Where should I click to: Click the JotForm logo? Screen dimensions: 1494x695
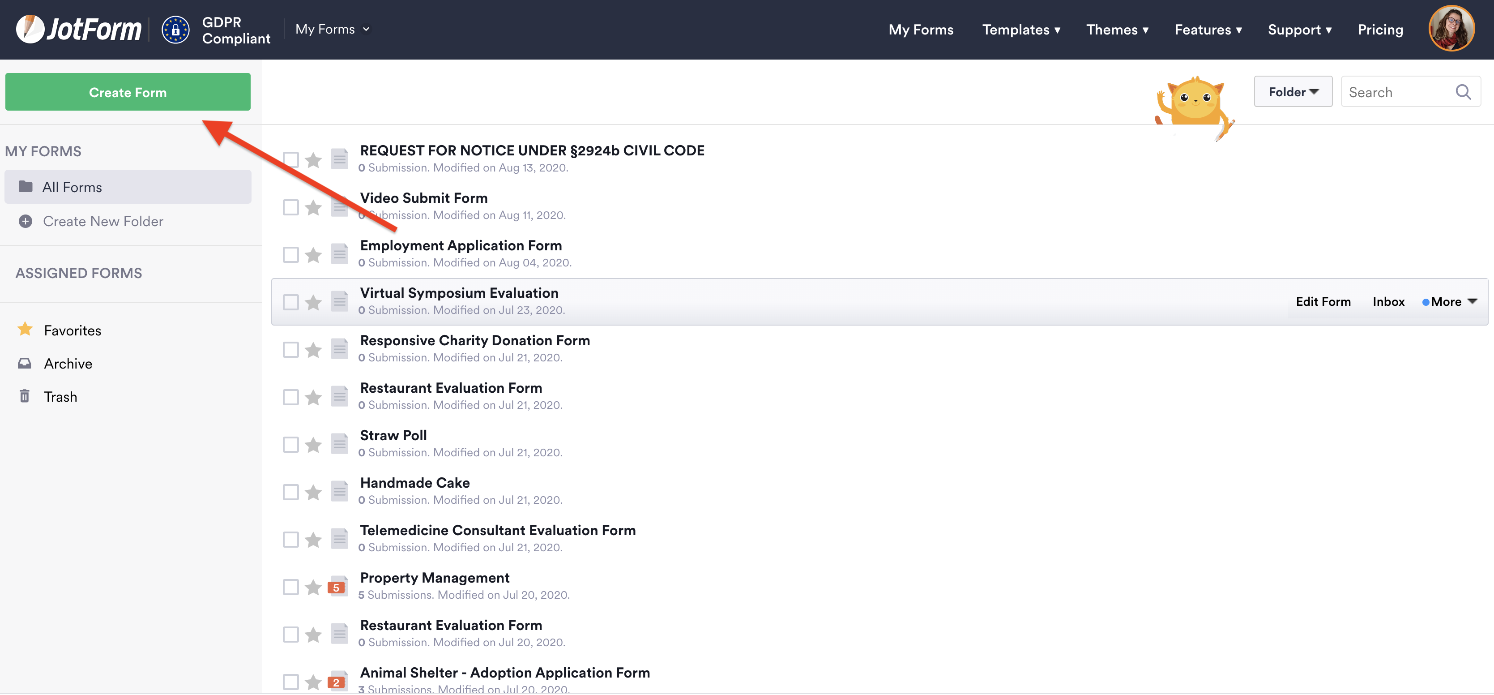[79, 29]
